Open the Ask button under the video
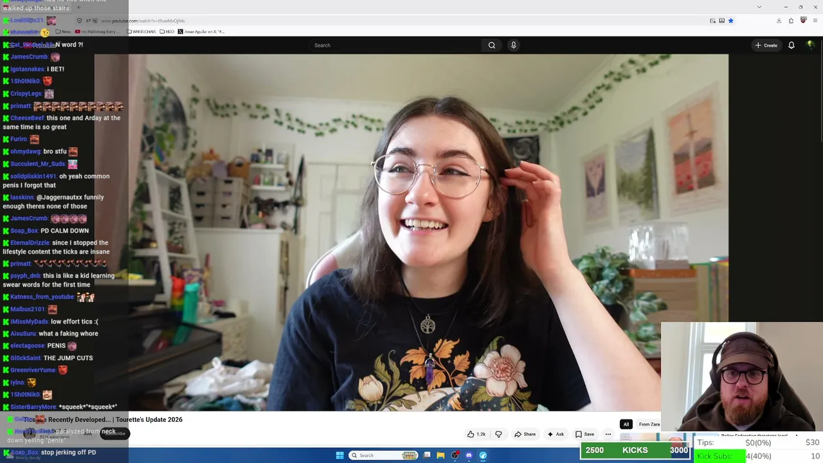This screenshot has height=463, width=823. click(x=556, y=434)
